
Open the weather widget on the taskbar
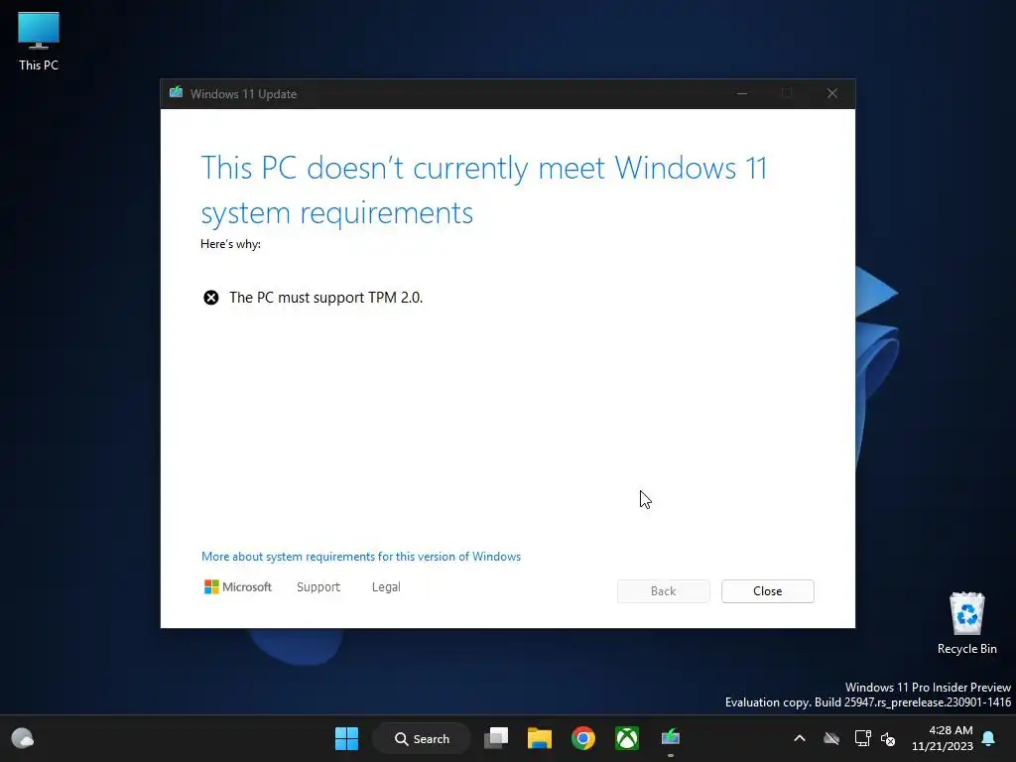pyautogui.click(x=23, y=738)
